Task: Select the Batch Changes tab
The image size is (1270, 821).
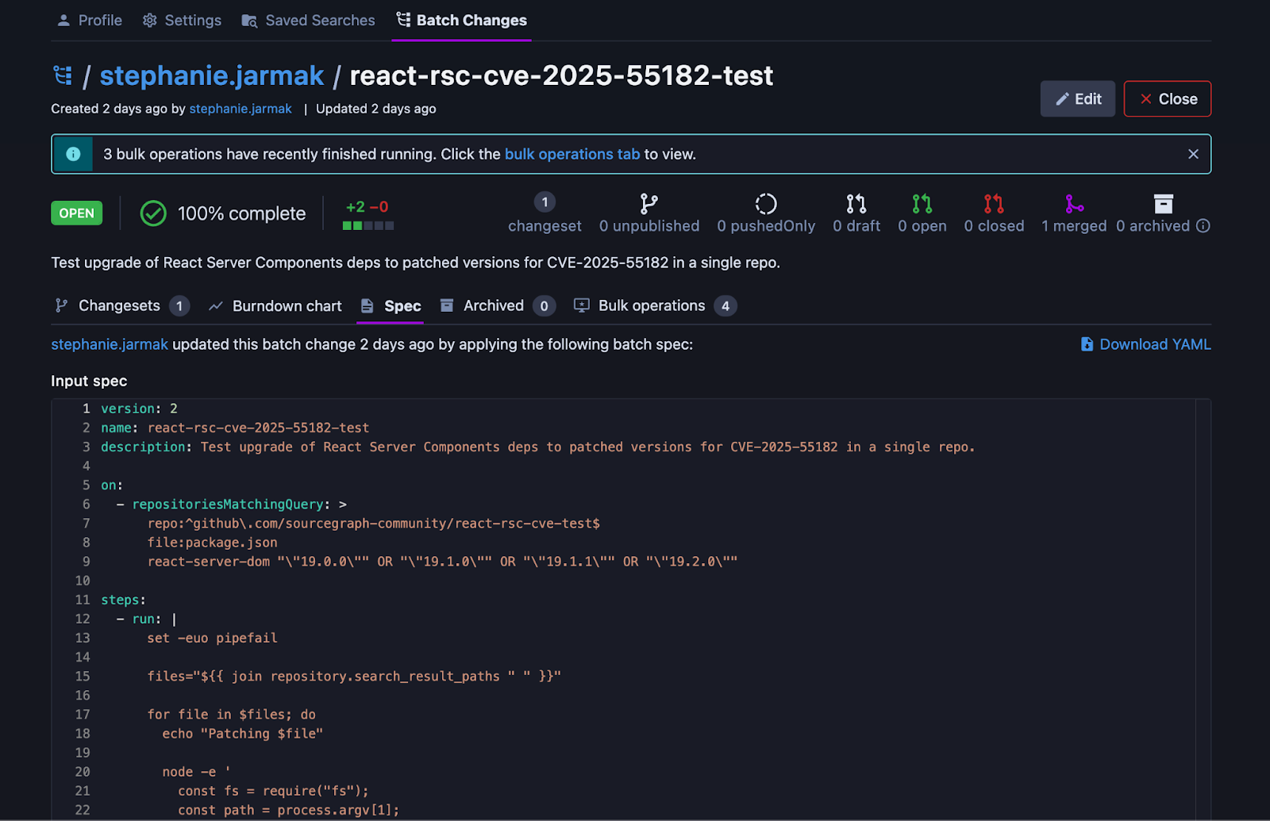Action: [x=461, y=21]
